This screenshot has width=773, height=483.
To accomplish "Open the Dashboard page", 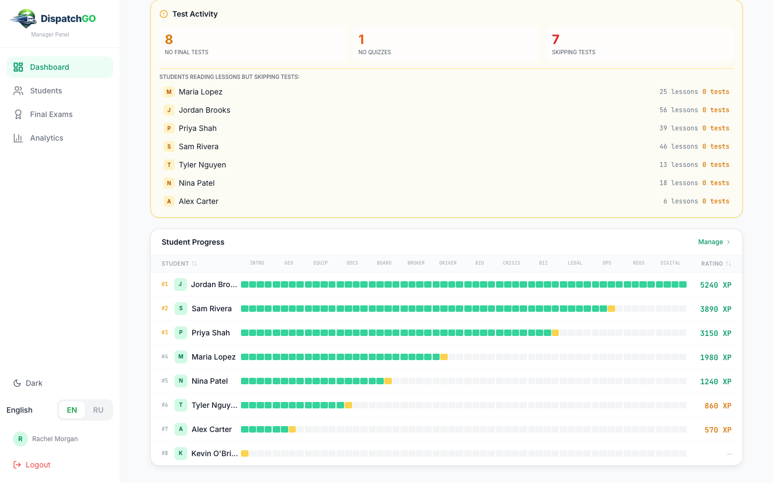I will [x=60, y=67].
